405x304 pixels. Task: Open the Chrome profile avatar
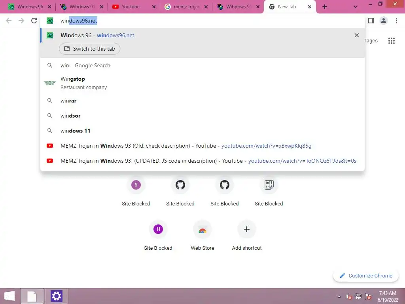[384, 21]
